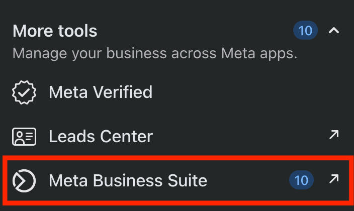Screen dimensions: 354x211
Task: Click the 10 badge on Meta Business Suite
Action: point(301,180)
